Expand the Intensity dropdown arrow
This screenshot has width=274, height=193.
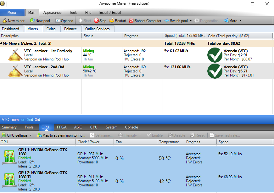[x=140, y=135]
